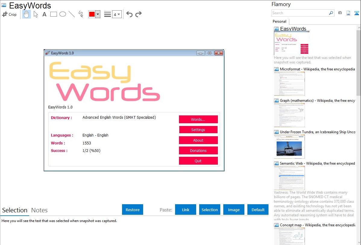Select the straight line tool
Screen dimensions: 361x245
[72, 14]
